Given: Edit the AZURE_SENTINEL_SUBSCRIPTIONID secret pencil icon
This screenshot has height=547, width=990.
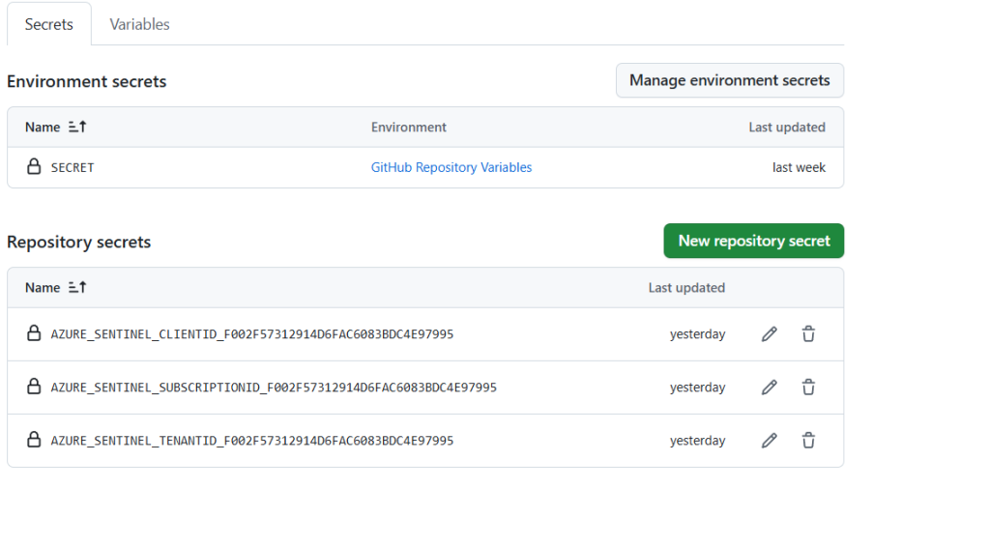Looking at the screenshot, I should [769, 388].
